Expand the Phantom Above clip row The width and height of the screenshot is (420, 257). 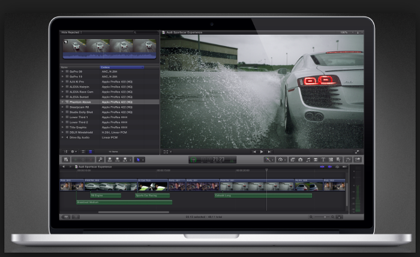click(x=62, y=102)
